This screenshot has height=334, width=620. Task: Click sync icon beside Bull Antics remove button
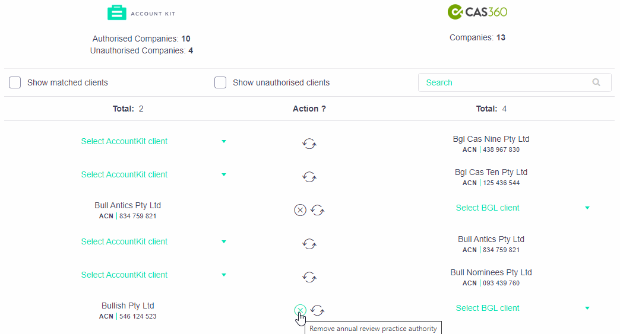[x=318, y=210]
